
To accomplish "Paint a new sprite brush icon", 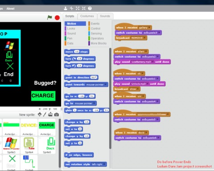I will coord(45,114).
